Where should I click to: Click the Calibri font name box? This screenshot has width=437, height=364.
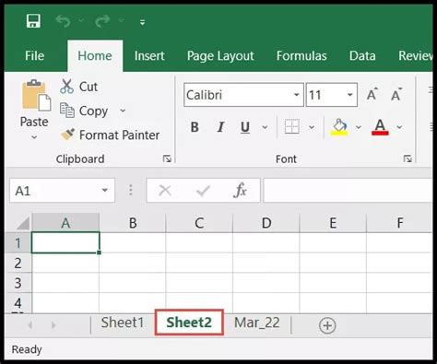243,95
